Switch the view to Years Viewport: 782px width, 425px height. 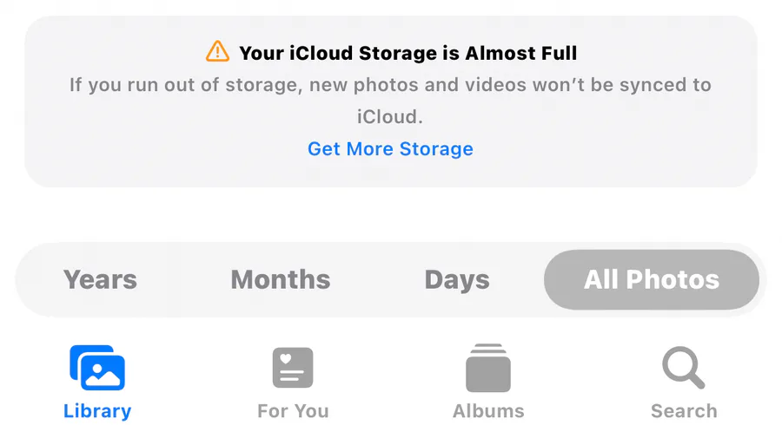coord(100,279)
